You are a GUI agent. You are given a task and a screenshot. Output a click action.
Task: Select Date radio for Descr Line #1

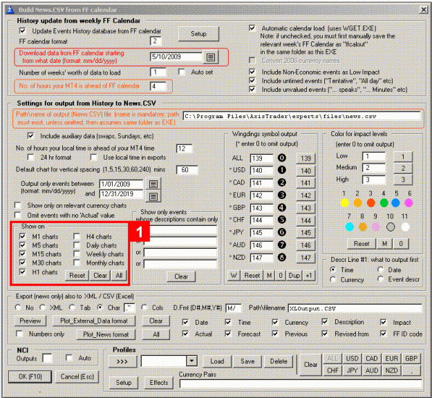click(381, 269)
